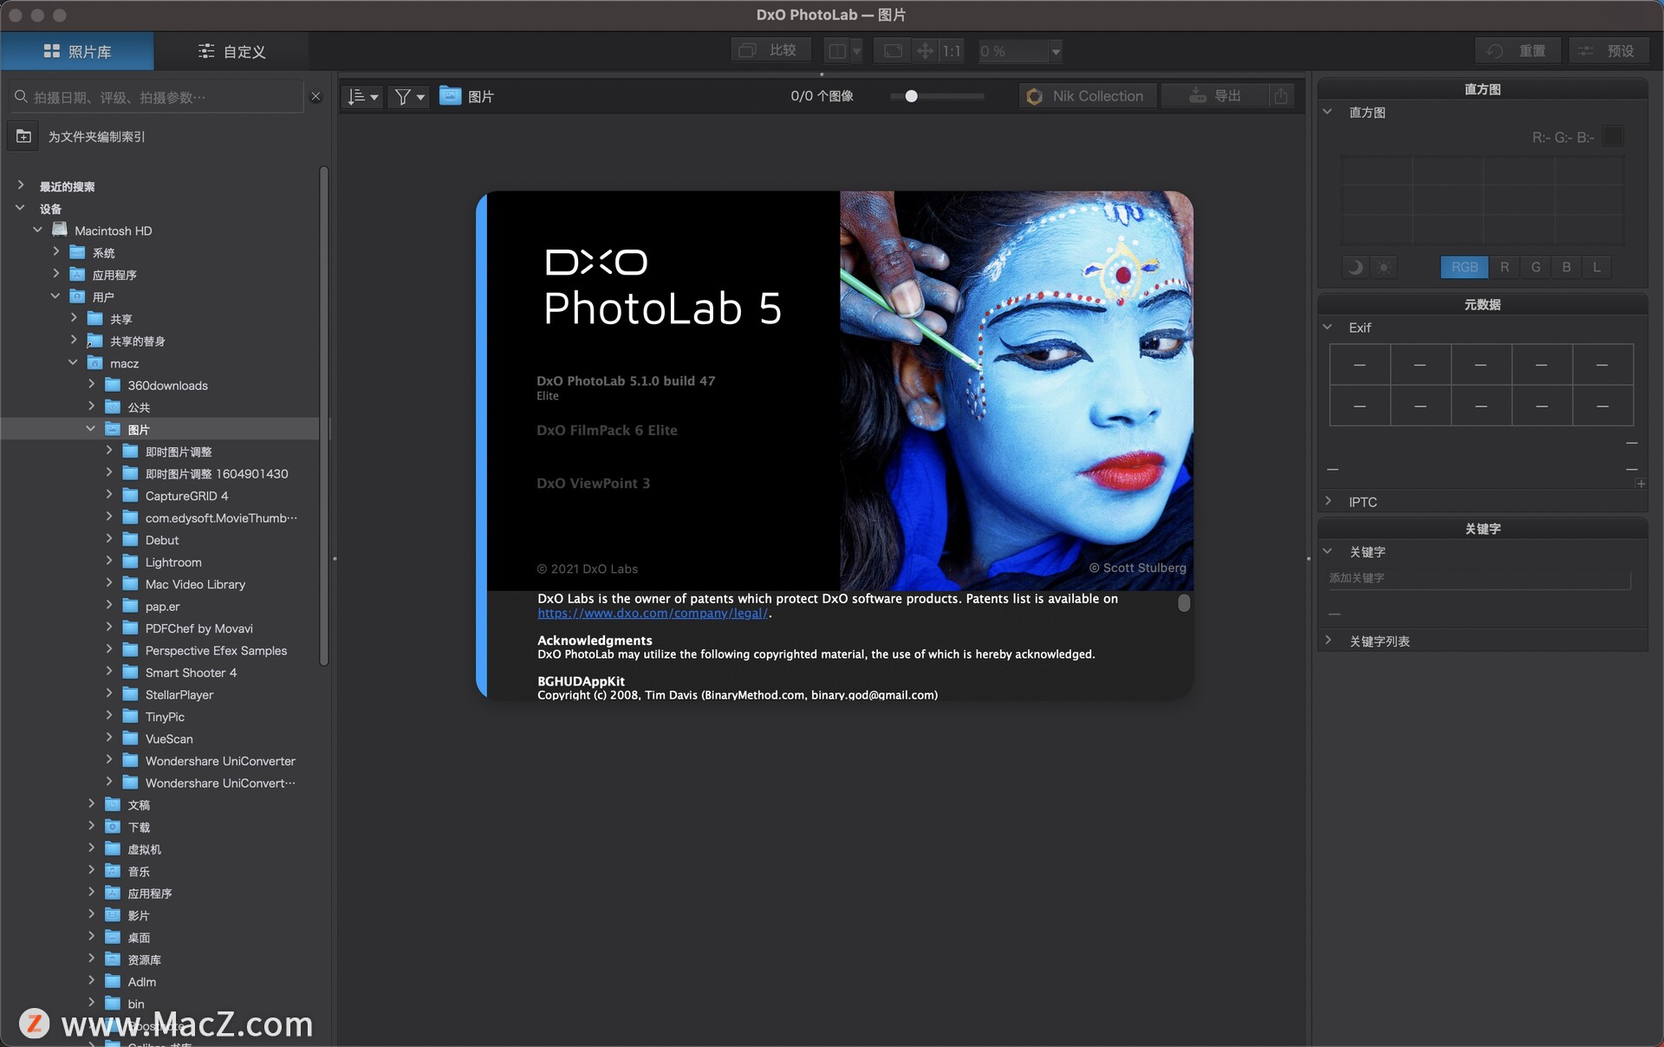Click the 重置 (Reset) icon

pyautogui.click(x=1518, y=49)
